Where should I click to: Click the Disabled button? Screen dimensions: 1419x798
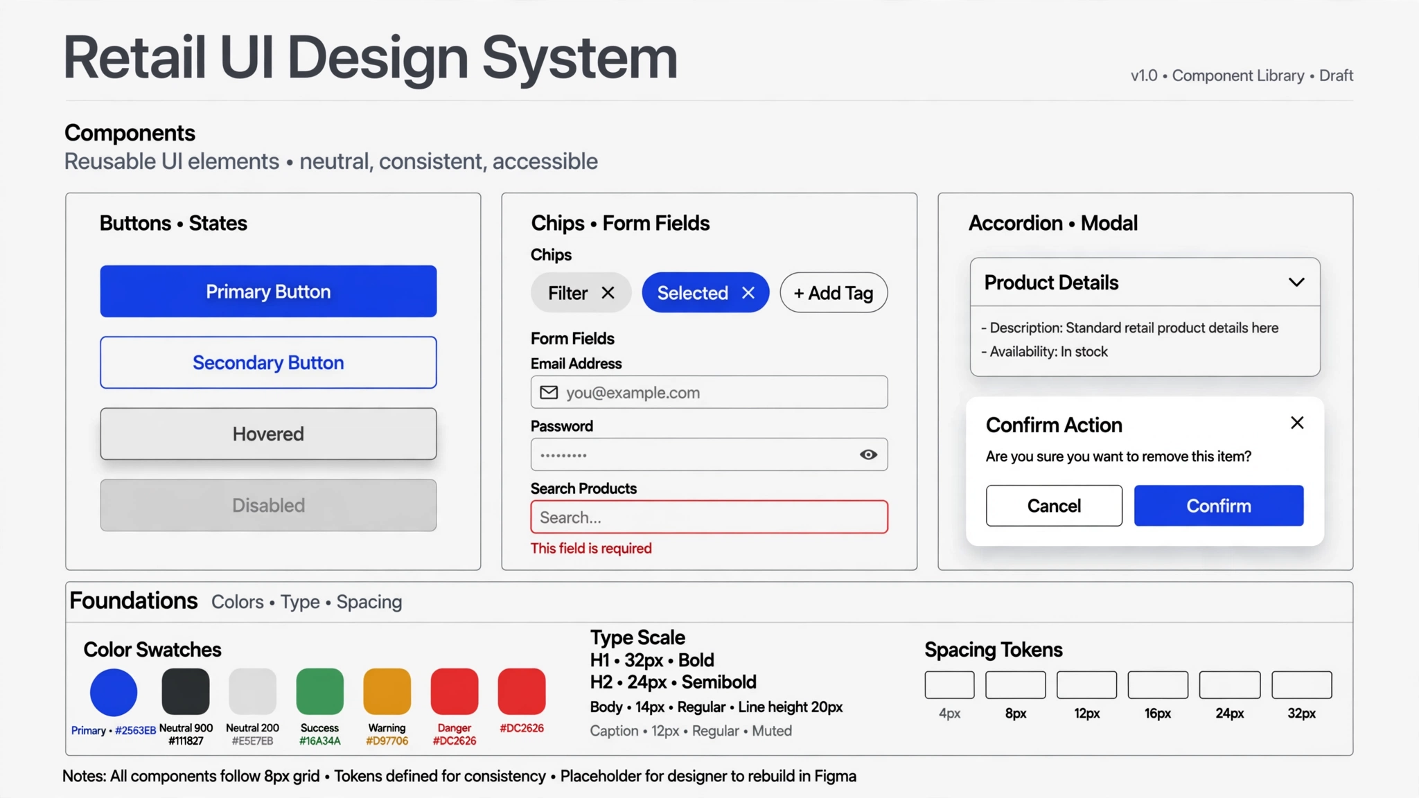(268, 505)
